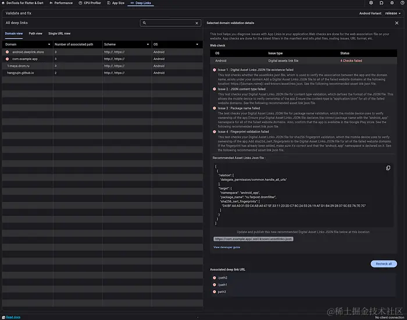Select associated deep link /path2

223,278
